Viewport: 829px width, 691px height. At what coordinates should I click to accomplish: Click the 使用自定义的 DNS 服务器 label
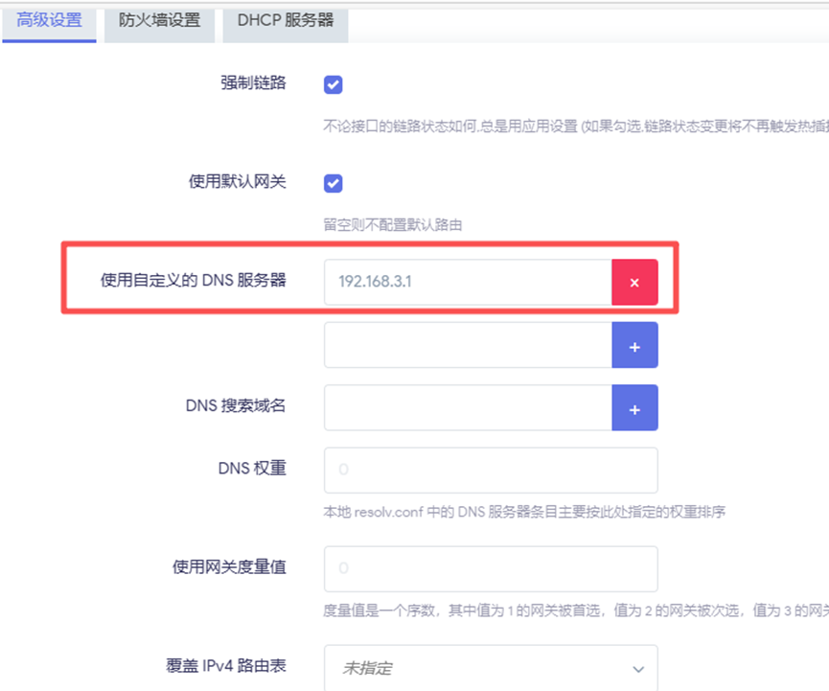(193, 281)
